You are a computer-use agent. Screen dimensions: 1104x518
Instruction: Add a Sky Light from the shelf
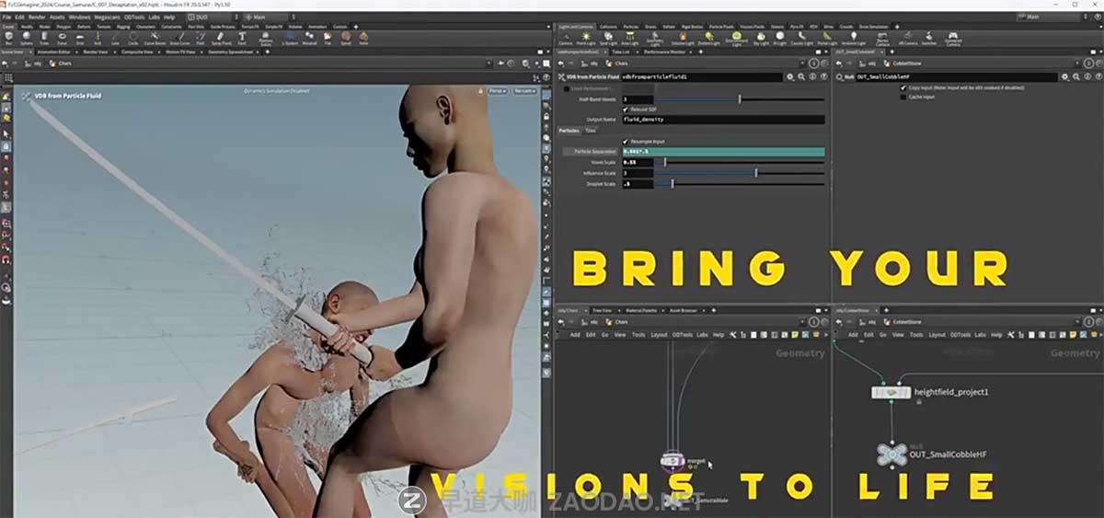pos(761,38)
